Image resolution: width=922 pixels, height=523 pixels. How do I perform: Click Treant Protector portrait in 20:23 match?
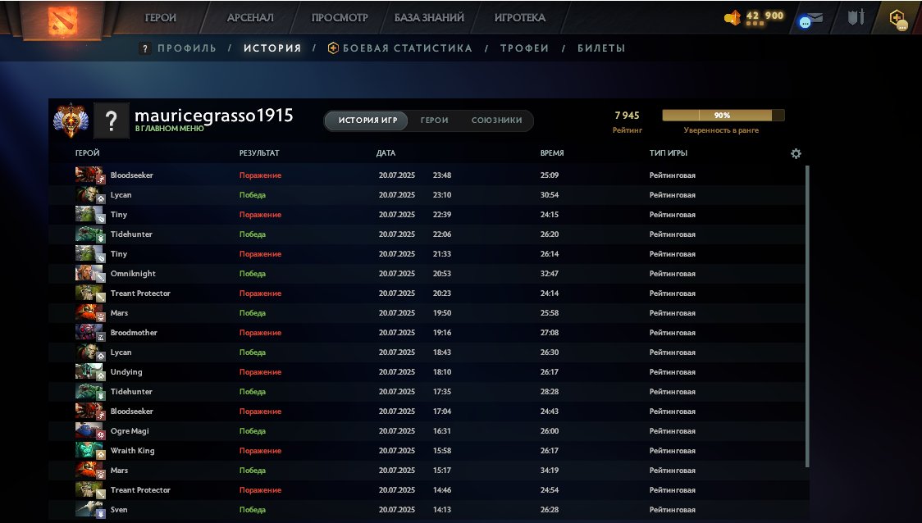tap(90, 293)
